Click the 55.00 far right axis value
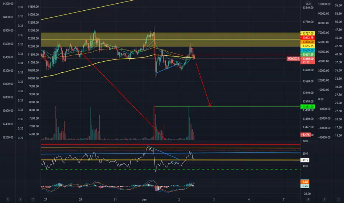 pyautogui.click(x=338, y=5)
